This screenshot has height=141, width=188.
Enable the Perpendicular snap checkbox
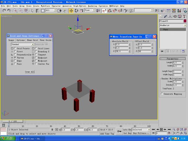(x=15, y=55)
